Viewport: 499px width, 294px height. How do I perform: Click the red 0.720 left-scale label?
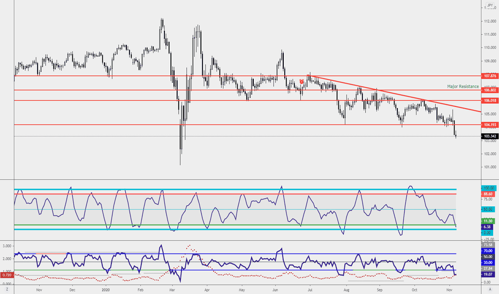6,274
